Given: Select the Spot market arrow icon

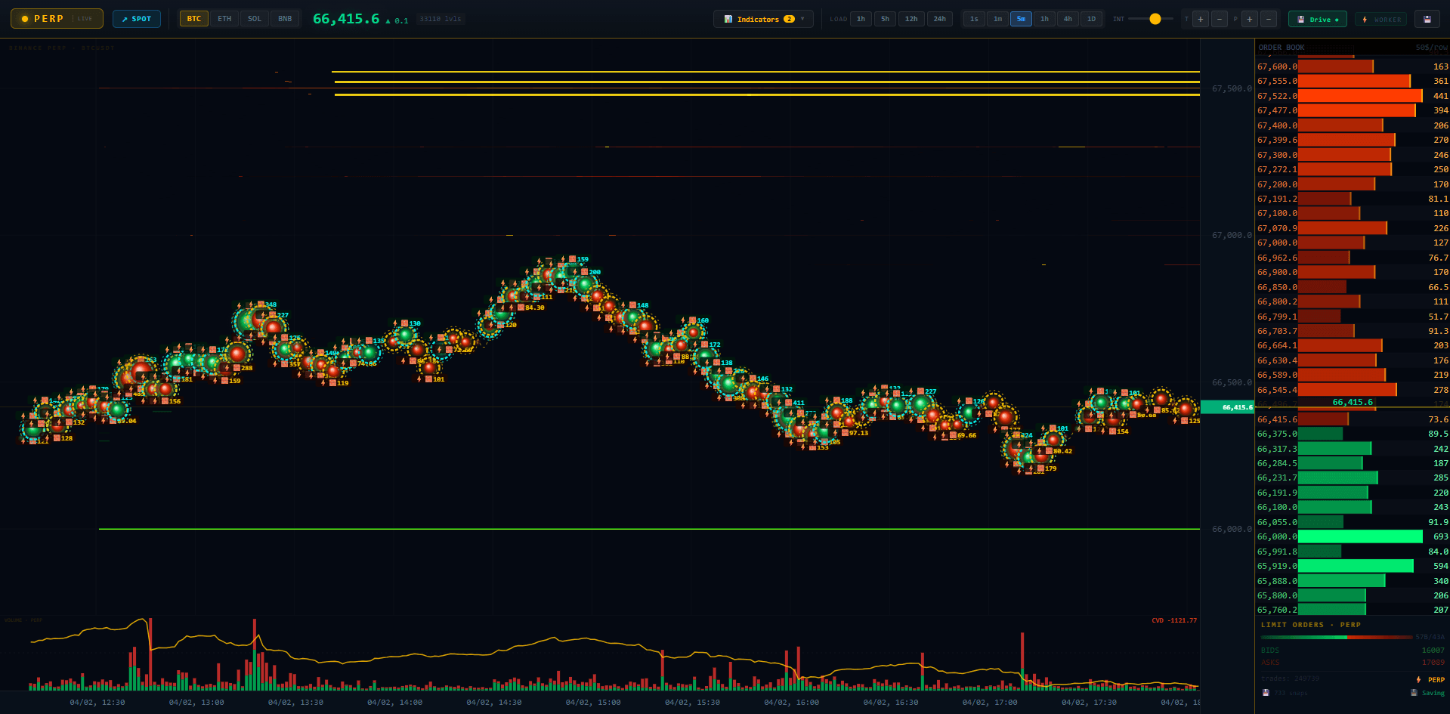Looking at the screenshot, I should click(125, 18).
